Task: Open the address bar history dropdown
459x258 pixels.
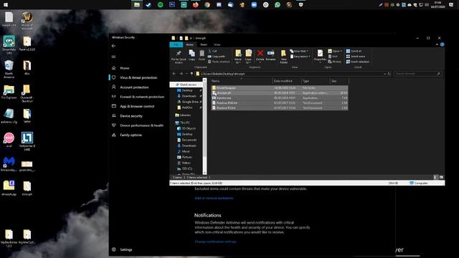Action: [x=384, y=74]
